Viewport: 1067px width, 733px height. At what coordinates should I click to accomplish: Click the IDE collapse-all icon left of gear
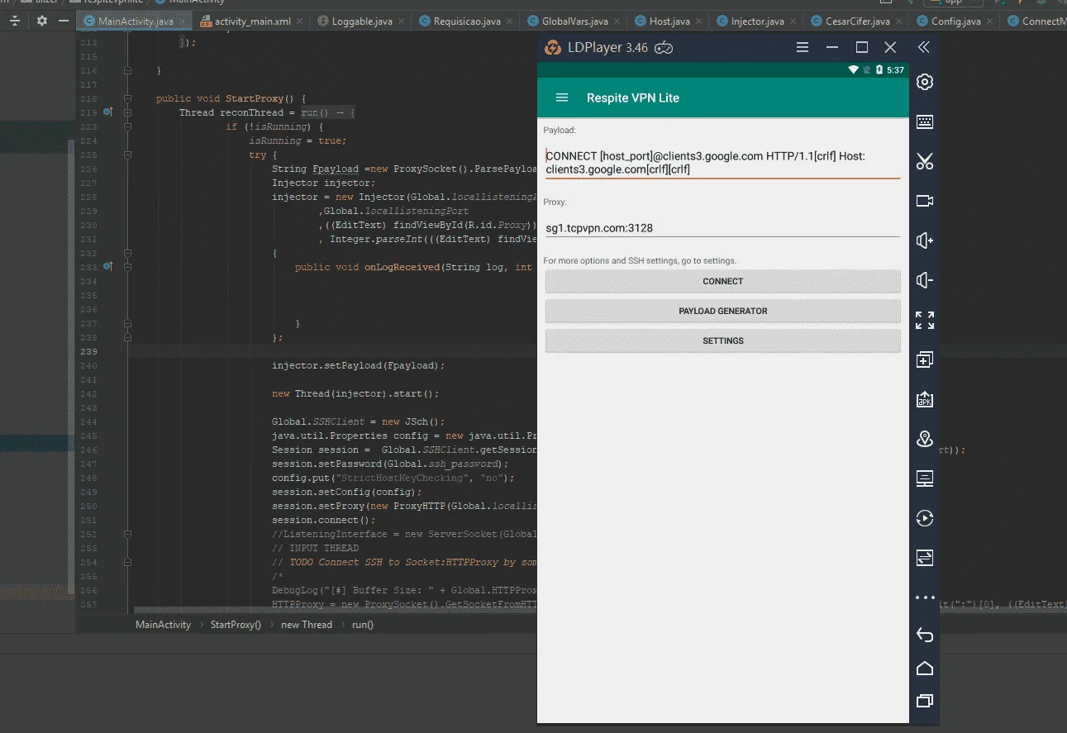point(15,21)
